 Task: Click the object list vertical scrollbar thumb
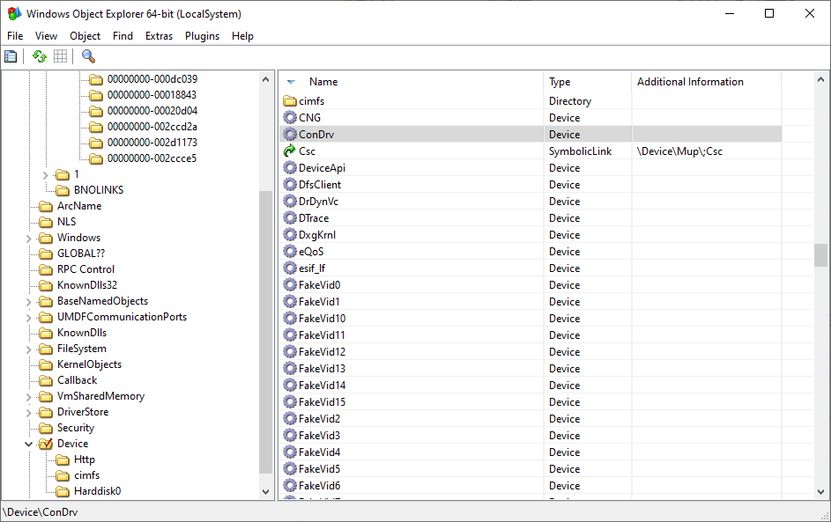pos(820,255)
